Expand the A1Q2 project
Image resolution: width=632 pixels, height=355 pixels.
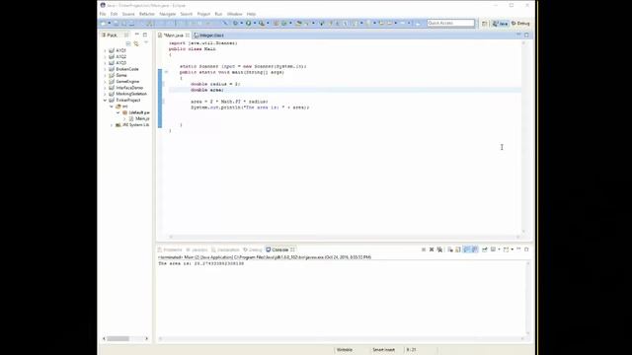click(x=106, y=57)
